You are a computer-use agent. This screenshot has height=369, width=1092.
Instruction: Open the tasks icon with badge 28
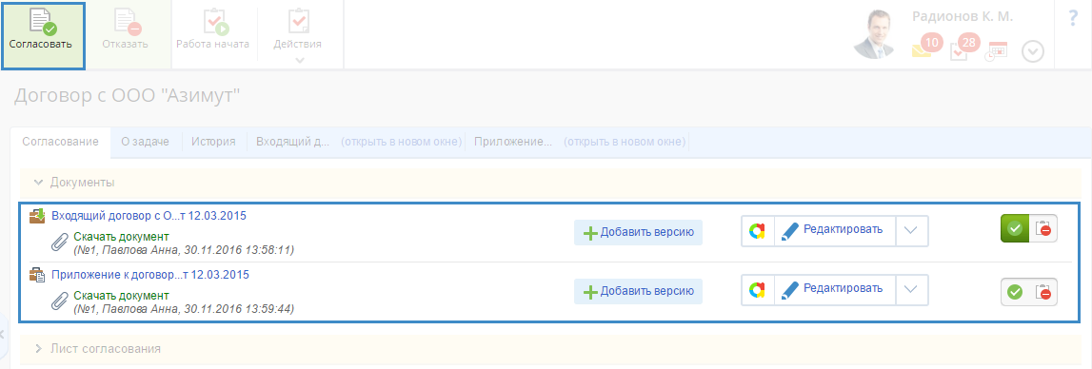963,48
